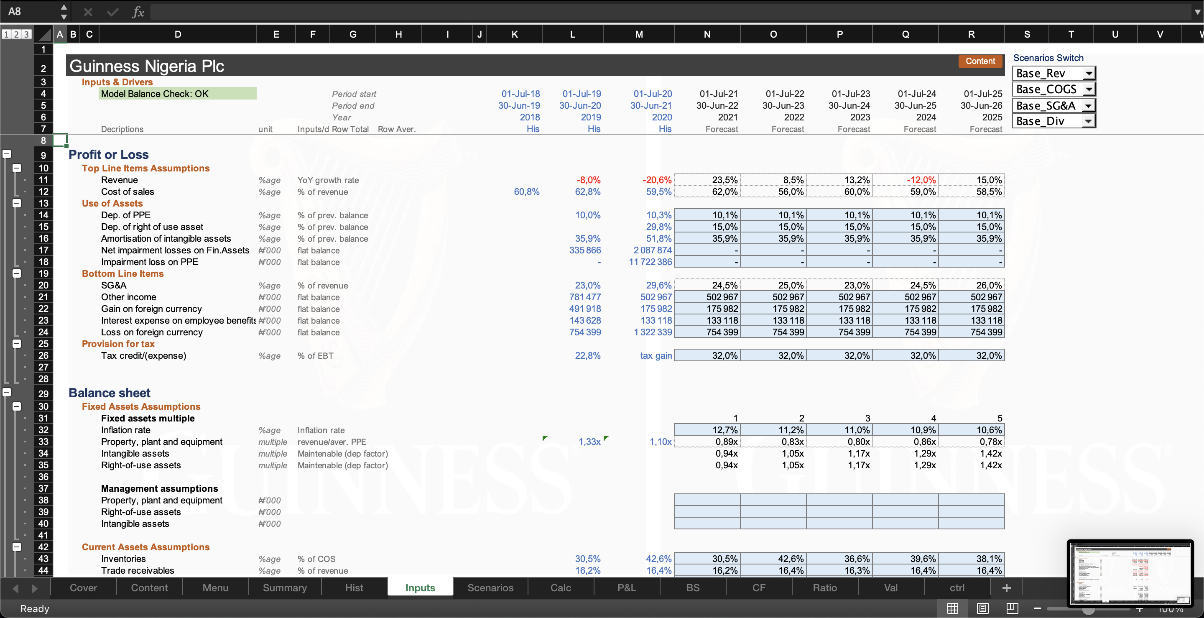Select Inflation rate cell 12,7%
The height and width of the screenshot is (618, 1204).
click(707, 430)
